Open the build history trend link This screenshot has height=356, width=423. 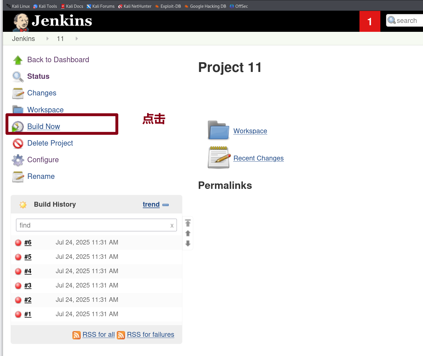pos(151,204)
